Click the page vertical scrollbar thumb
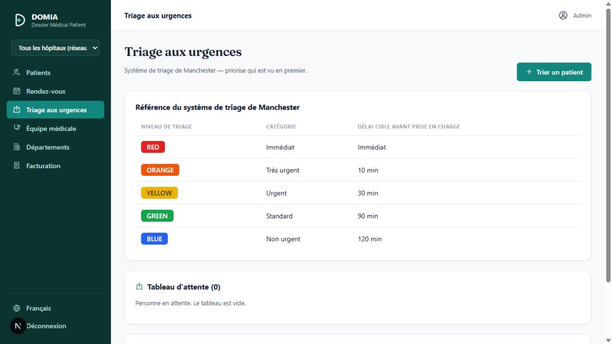 tap(608, 145)
